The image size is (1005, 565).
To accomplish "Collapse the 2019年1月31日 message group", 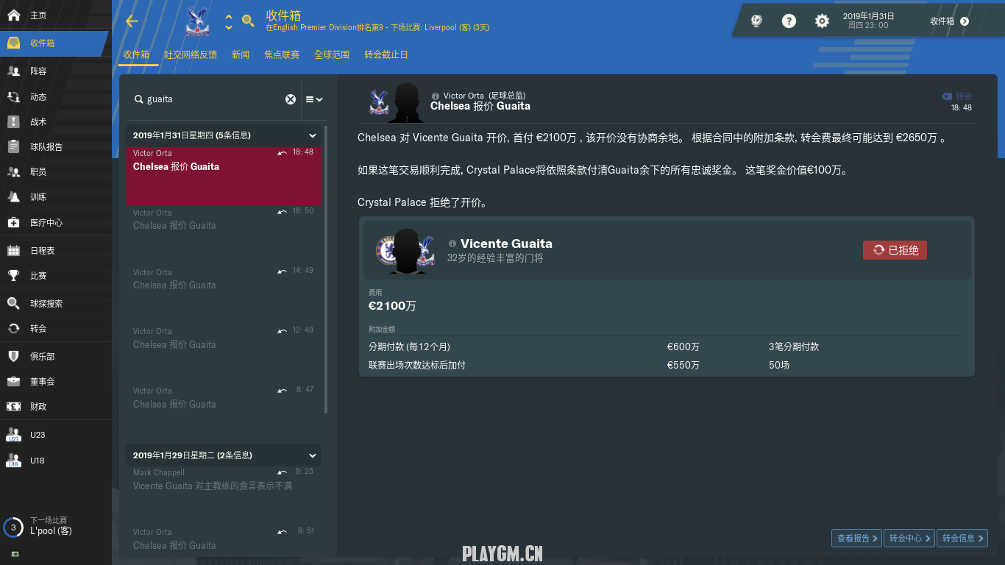I will (313, 135).
